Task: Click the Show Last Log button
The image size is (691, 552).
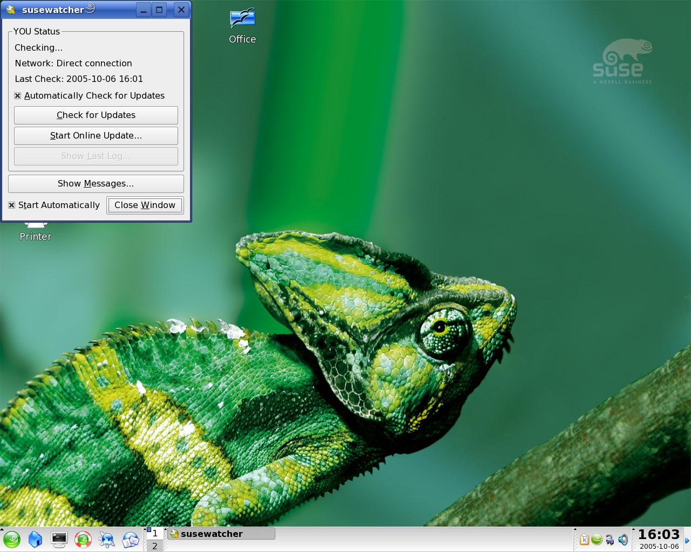Action: [96, 156]
